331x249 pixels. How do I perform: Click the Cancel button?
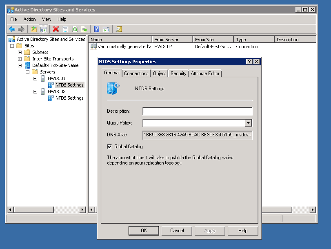coord(177,231)
